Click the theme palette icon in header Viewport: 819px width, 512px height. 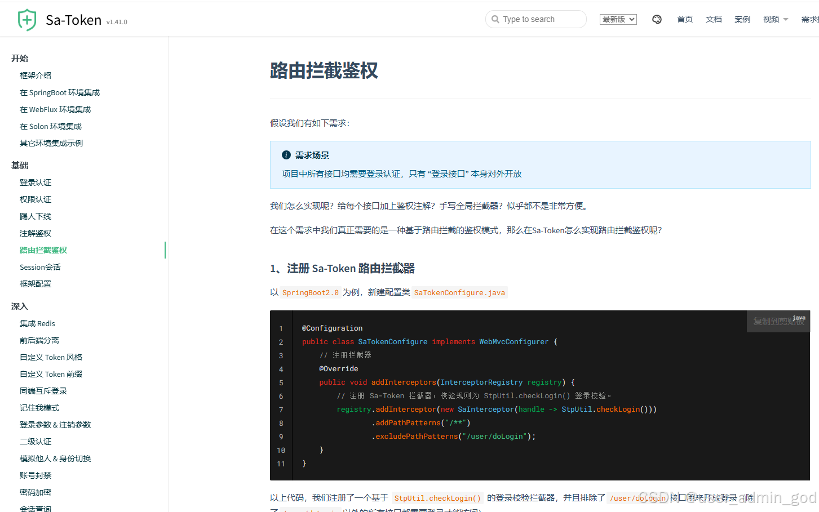(657, 19)
